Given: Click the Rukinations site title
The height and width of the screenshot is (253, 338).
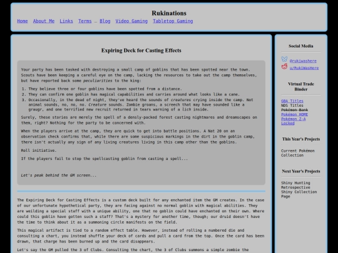Looking at the screenshot, I should 169,13.
